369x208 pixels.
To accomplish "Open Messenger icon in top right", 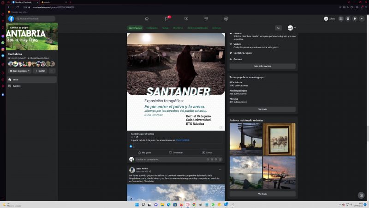I will pos(348,18).
